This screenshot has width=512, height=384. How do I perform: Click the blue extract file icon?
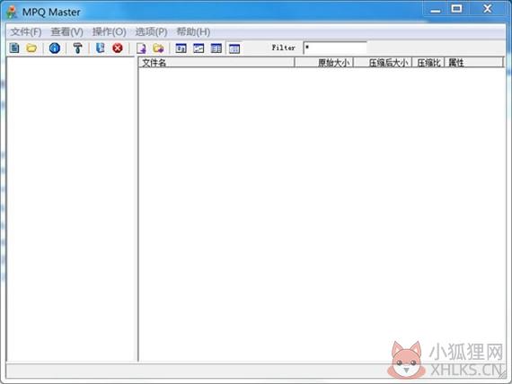click(x=101, y=48)
